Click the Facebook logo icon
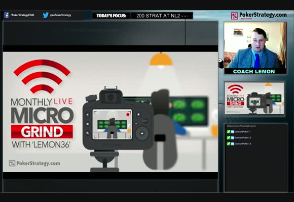The width and height of the screenshot is (294, 202). [7, 15]
